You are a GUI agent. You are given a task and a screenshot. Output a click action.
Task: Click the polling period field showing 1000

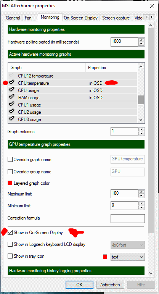(x=125, y=42)
